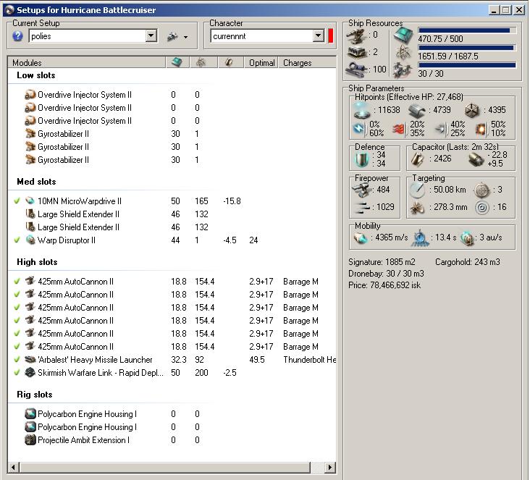Open the ship setup options icon
This screenshot has width=530, height=480.
click(173, 36)
